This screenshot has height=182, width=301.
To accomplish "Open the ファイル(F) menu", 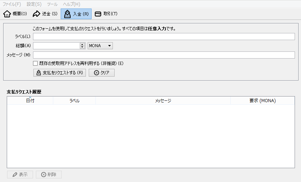I will pos(12,4).
